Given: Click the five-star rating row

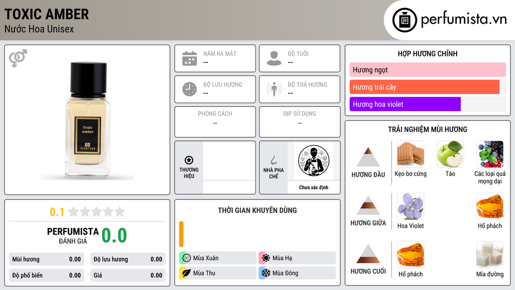Looking at the screenshot, I should [x=97, y=211].
